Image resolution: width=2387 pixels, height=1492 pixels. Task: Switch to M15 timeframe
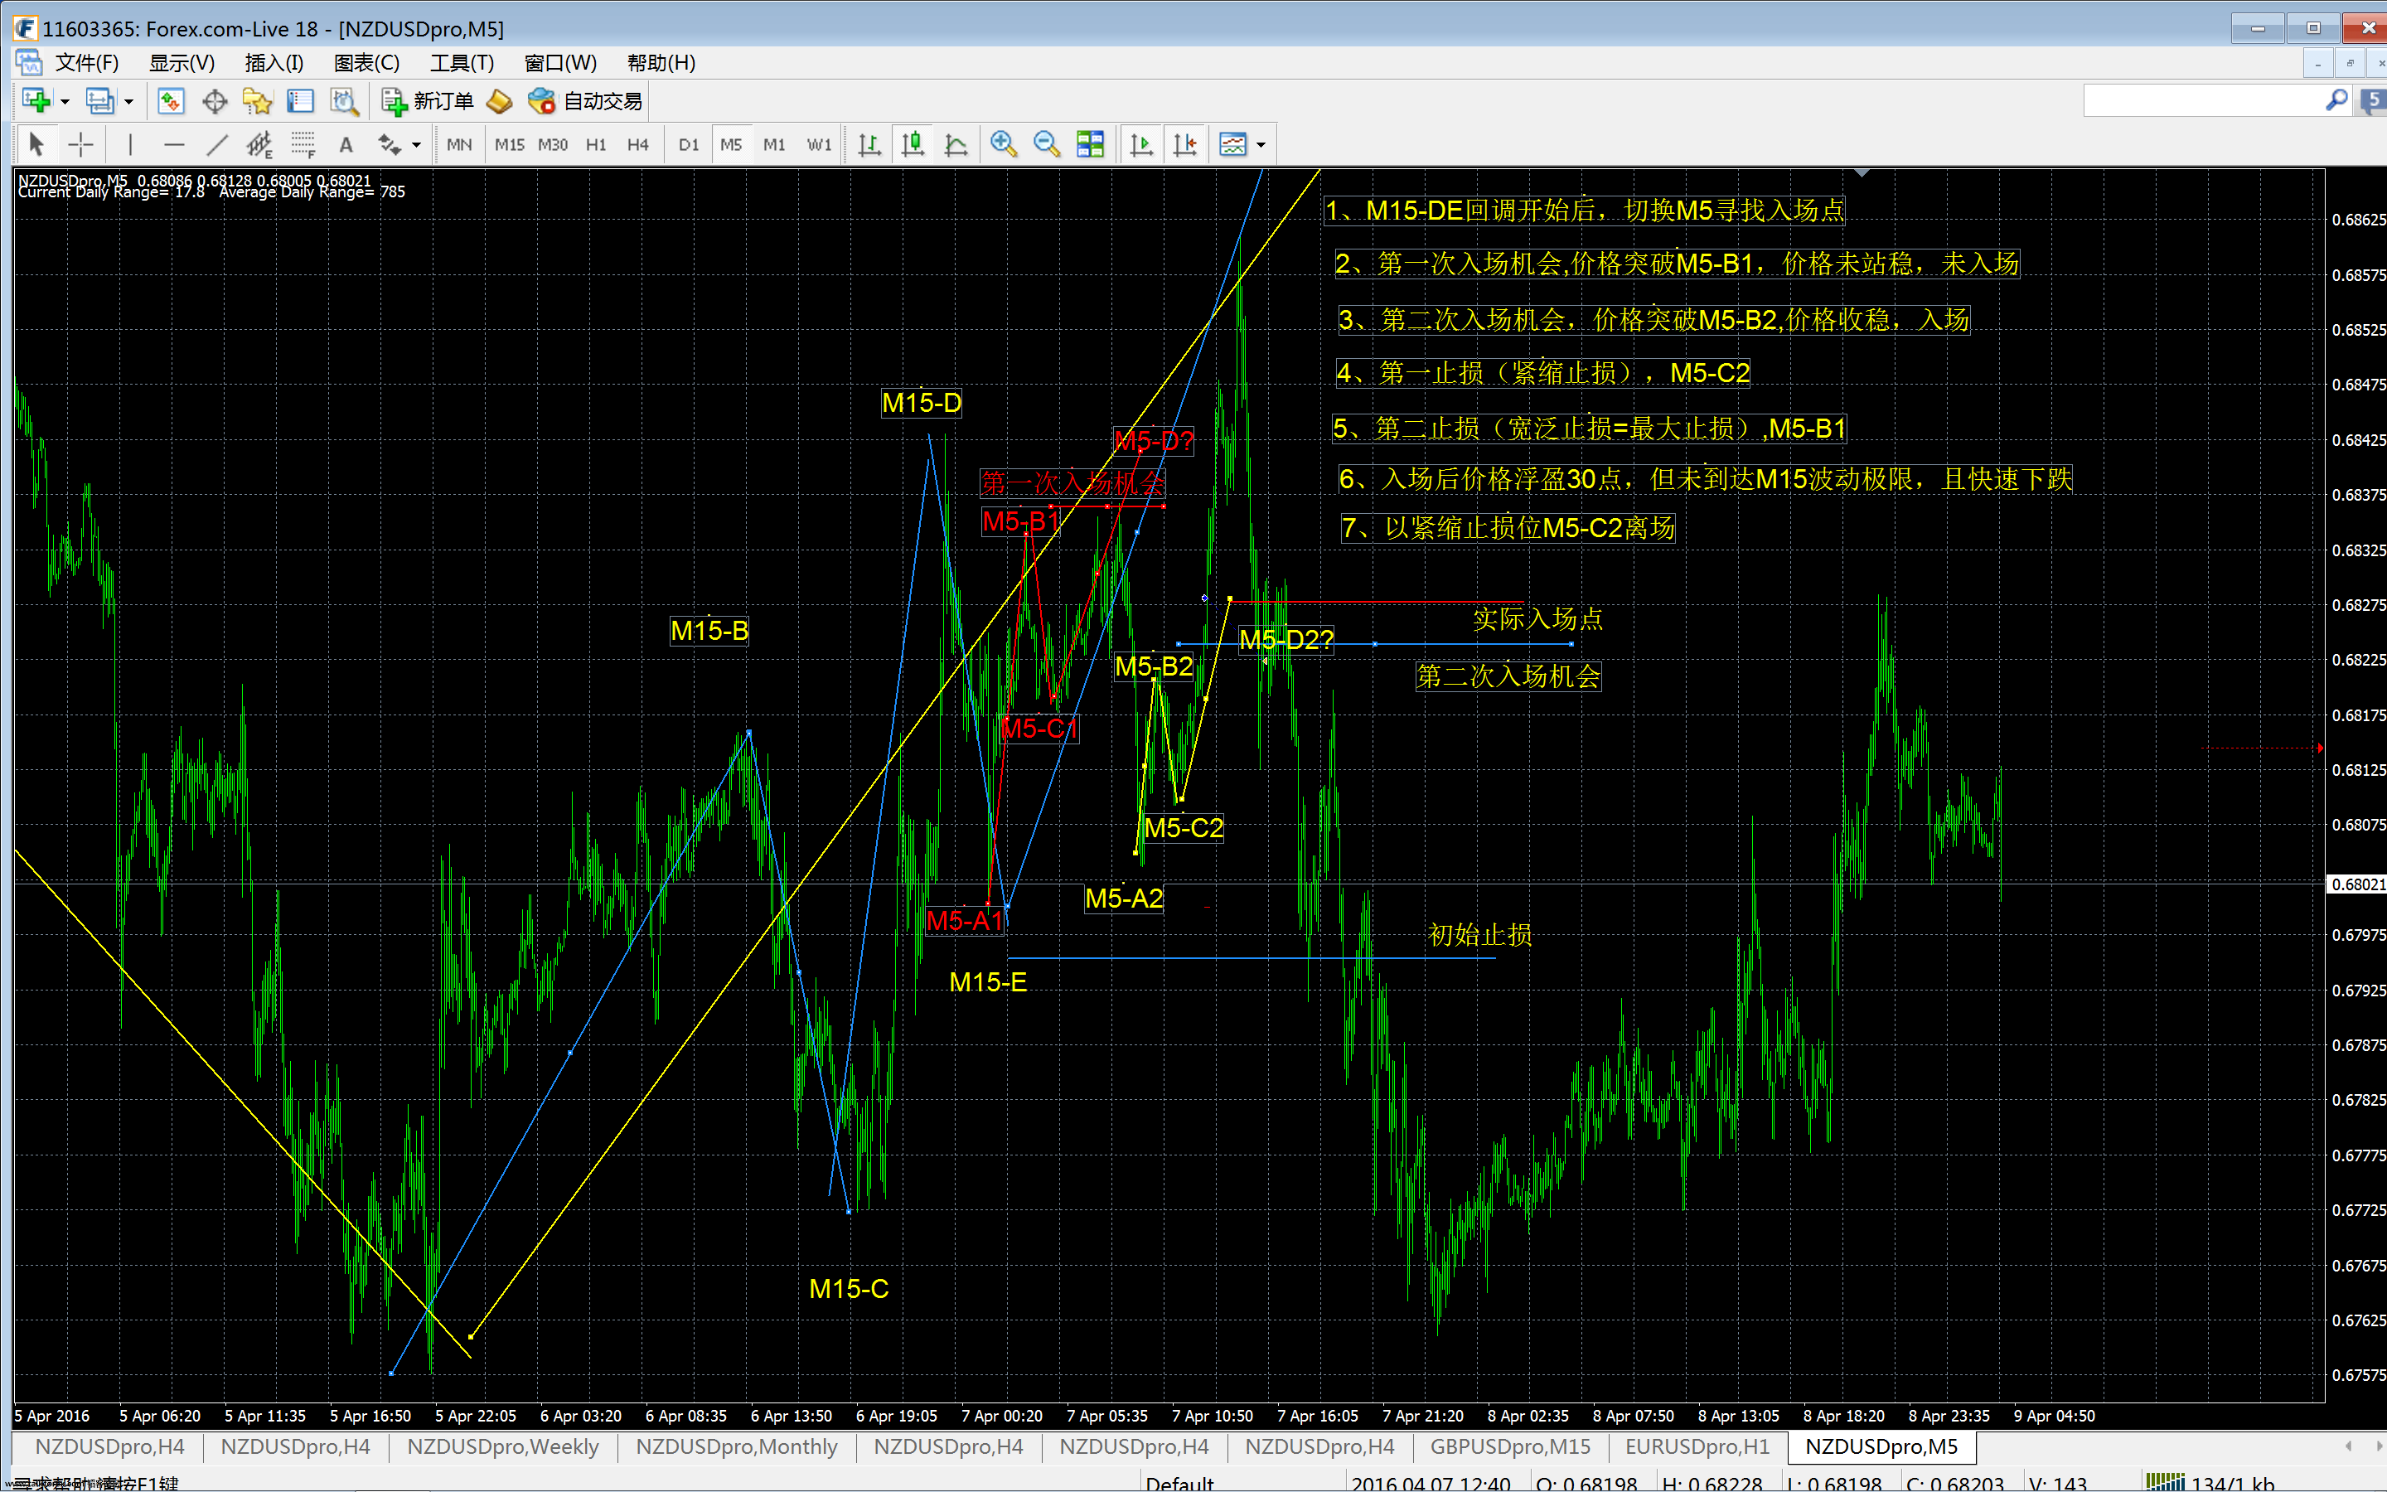(509, 145)
